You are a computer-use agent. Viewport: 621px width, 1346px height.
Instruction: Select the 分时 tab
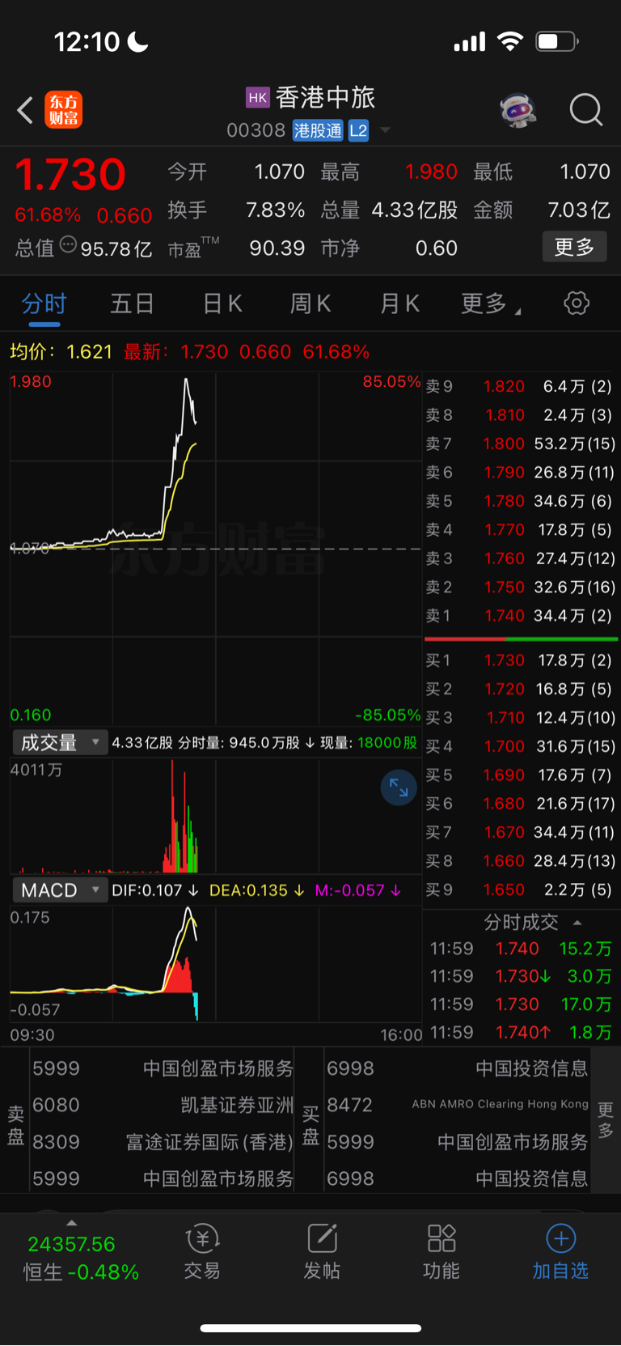click(44, 304)
